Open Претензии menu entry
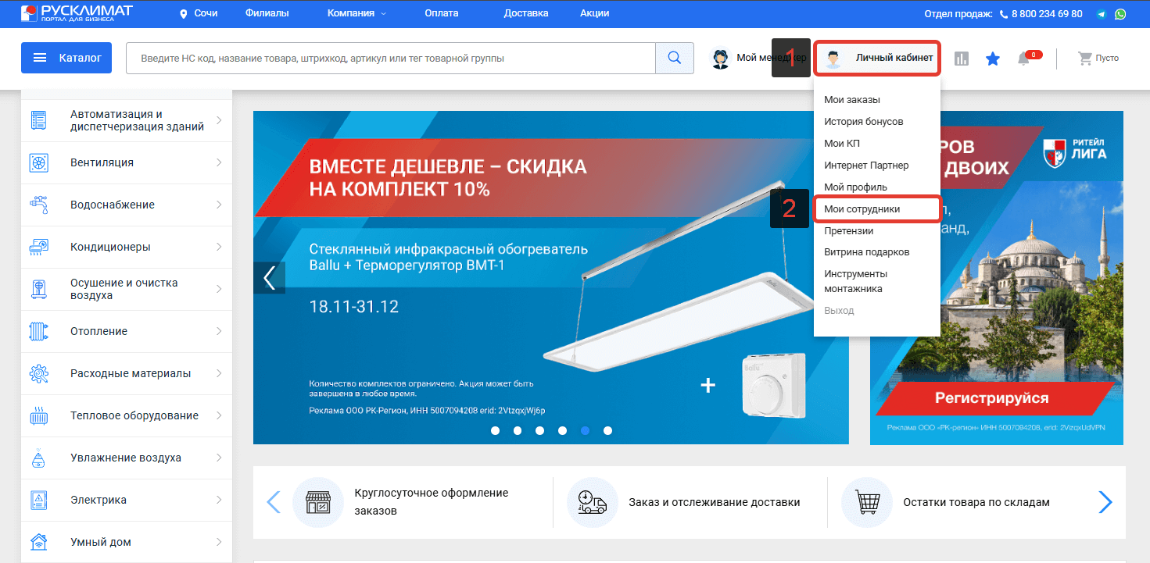 click(x=849, y=231)
